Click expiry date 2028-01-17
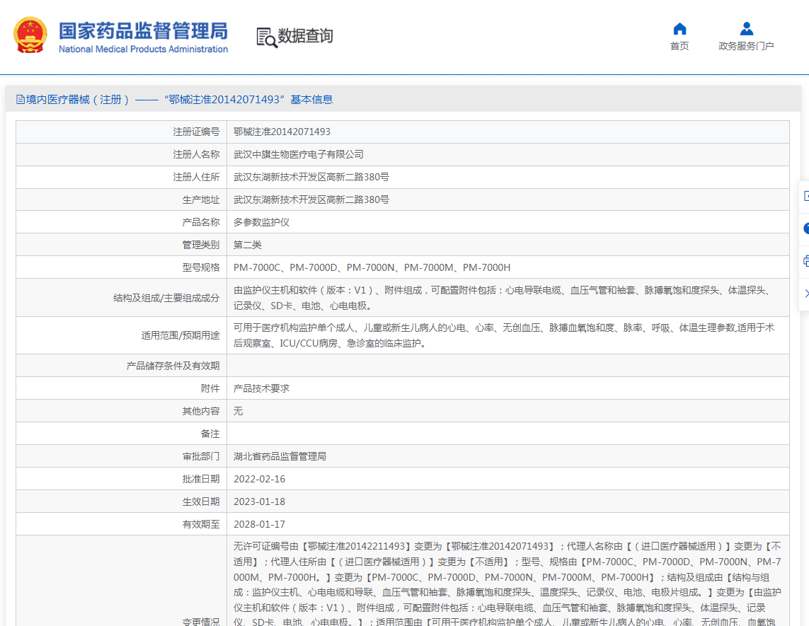The image size is (809, 626). (259, 524)
